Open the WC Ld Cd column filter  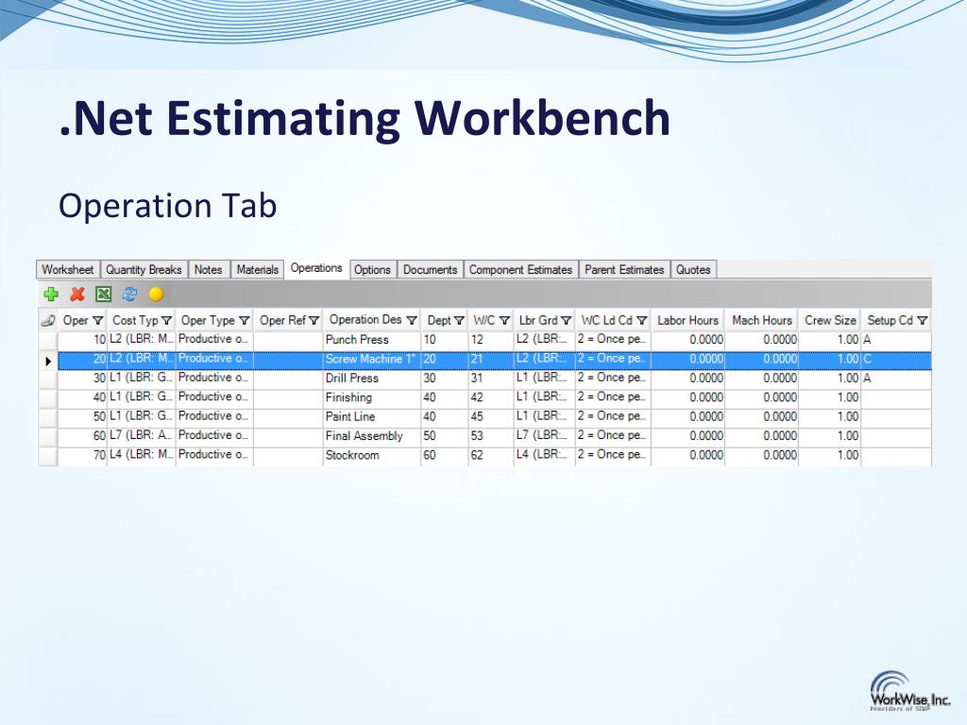641,321
